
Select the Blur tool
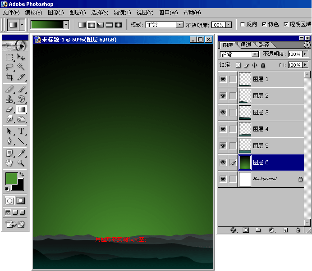click(x=9, y=119)
